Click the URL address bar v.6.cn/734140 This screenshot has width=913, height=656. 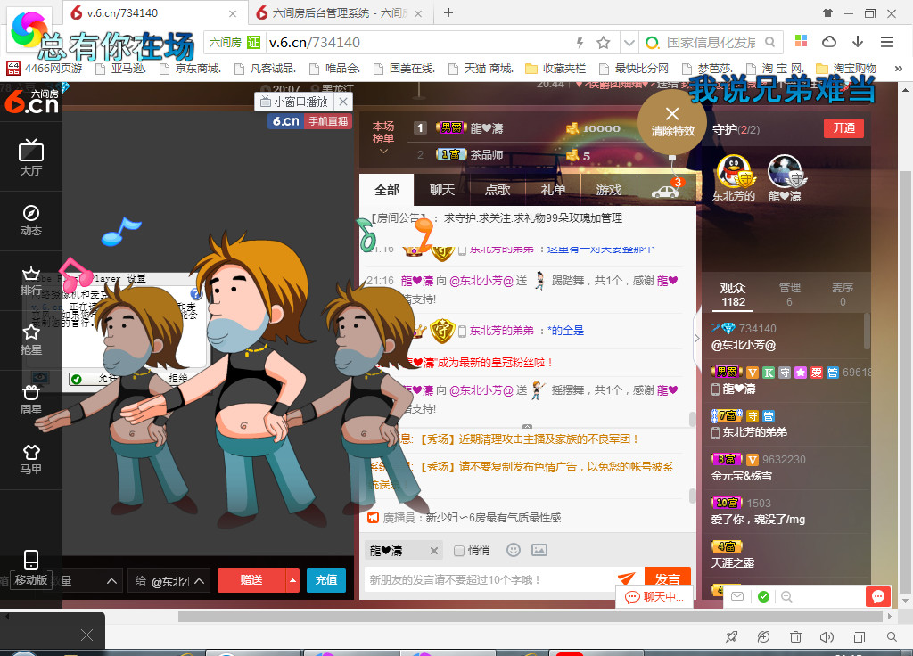417,43
